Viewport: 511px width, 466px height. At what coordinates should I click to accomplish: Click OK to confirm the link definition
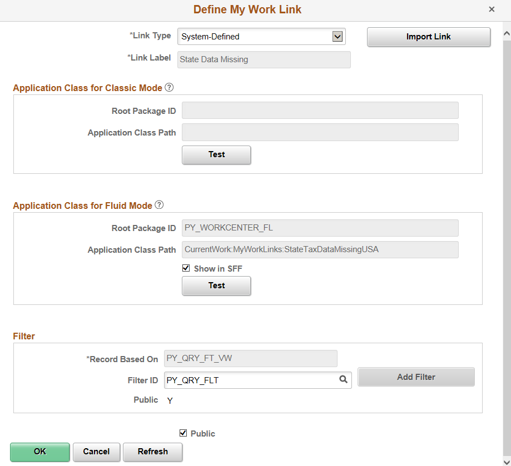pos(39,452)
